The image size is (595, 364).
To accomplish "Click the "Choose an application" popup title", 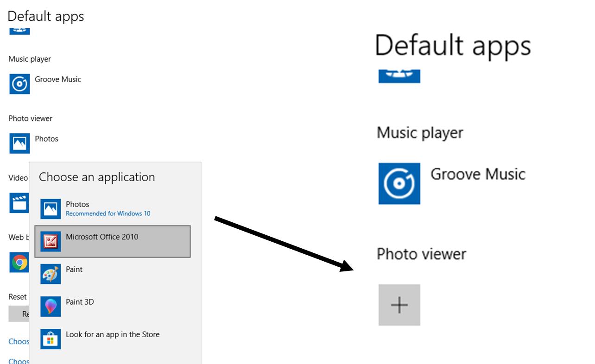I will [97, 177].
